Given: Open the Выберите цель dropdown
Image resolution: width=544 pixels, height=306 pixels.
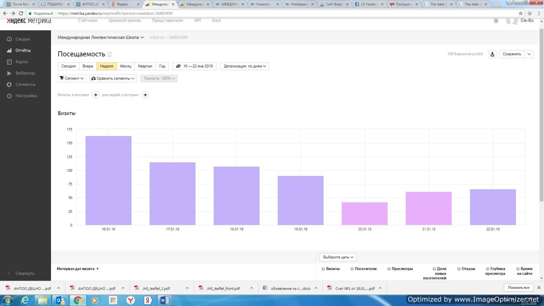Looking at the screenshot, I should [338, 257].
